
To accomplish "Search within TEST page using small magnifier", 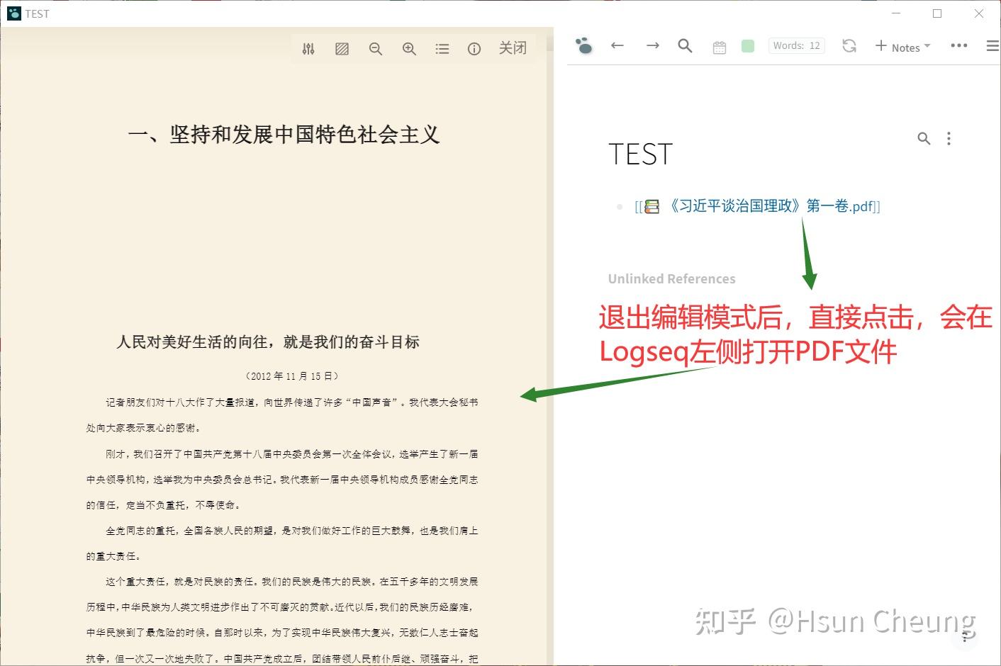I will pyautogui.click(x=924, y=138).
